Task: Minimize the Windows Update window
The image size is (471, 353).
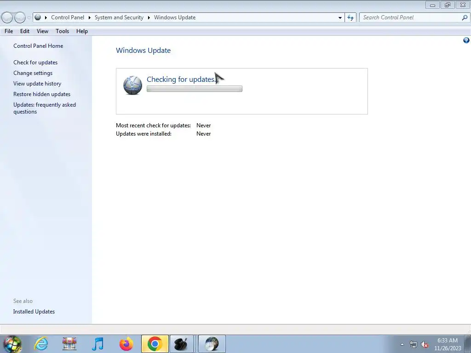Action: [432, 5]
